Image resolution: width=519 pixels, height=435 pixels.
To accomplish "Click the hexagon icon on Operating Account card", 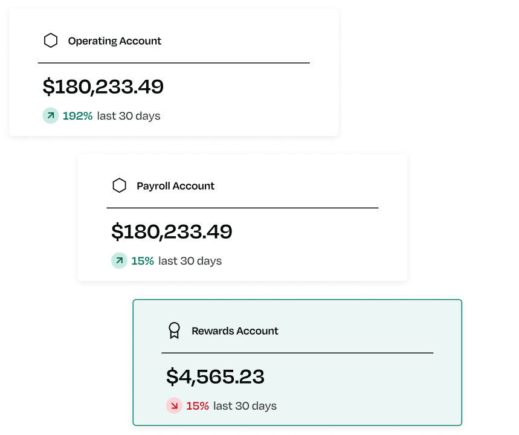I will coord(51,40).
